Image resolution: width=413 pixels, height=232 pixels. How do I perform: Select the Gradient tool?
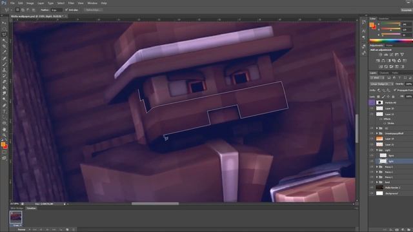pyautogui.click(x=5, y=88)
